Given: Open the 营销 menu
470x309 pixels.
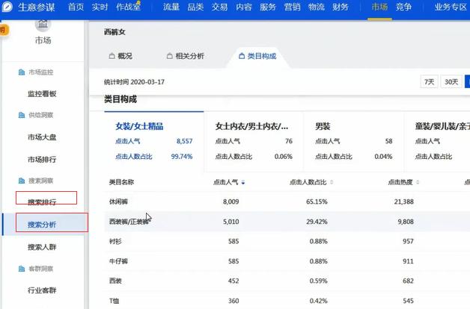Looking at the screenshot, I should pyautogui.click(x=292, y=7).
